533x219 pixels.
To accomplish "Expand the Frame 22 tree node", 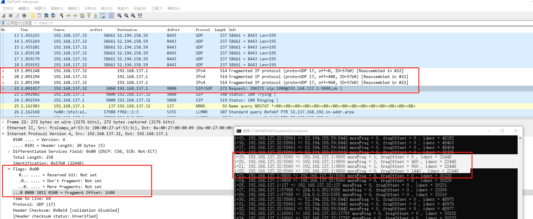I will pos(3,122).
